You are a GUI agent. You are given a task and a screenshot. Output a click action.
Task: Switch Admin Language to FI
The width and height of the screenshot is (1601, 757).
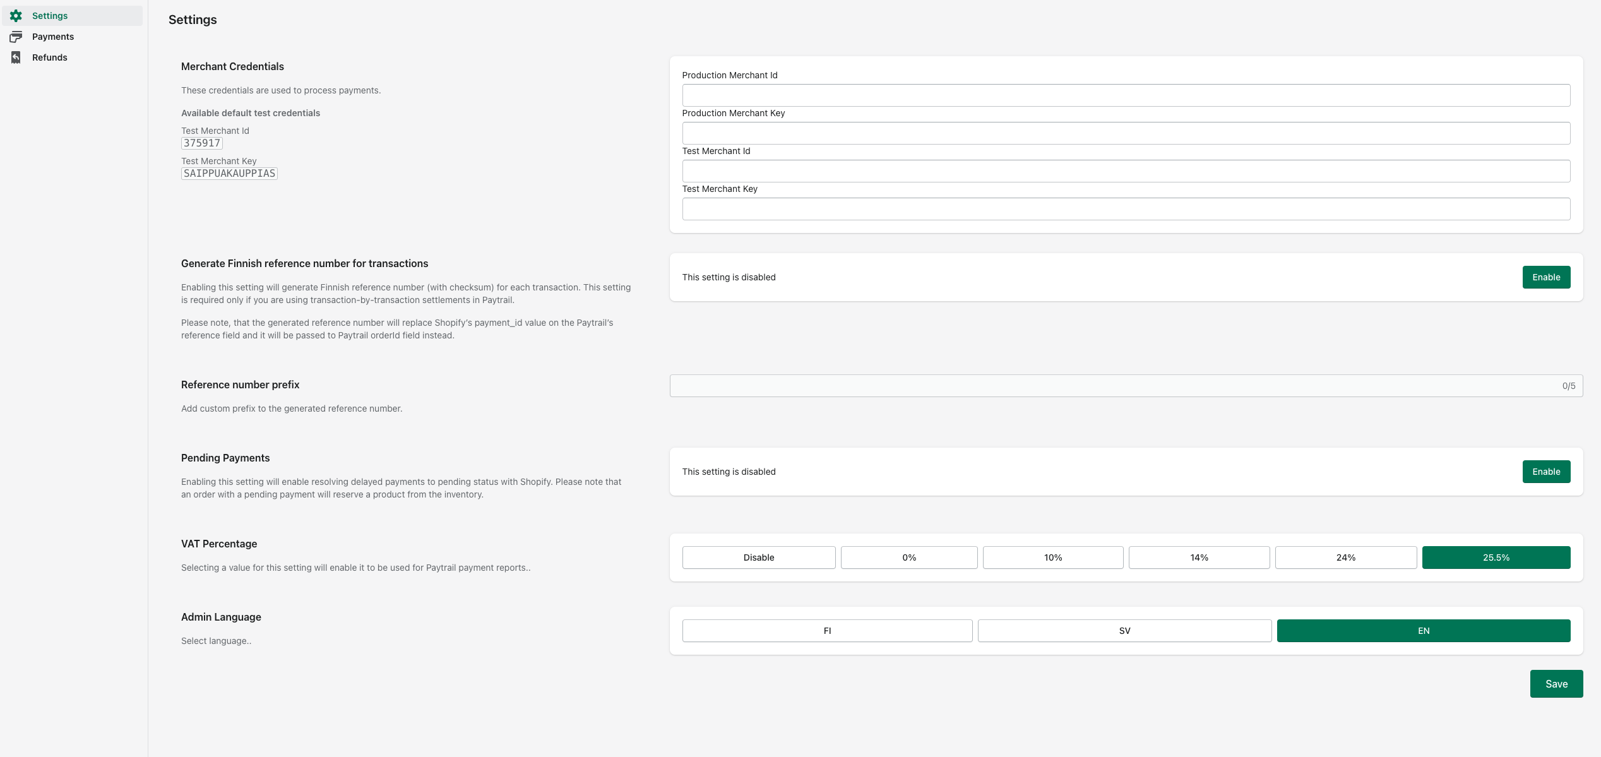(827, 630)
